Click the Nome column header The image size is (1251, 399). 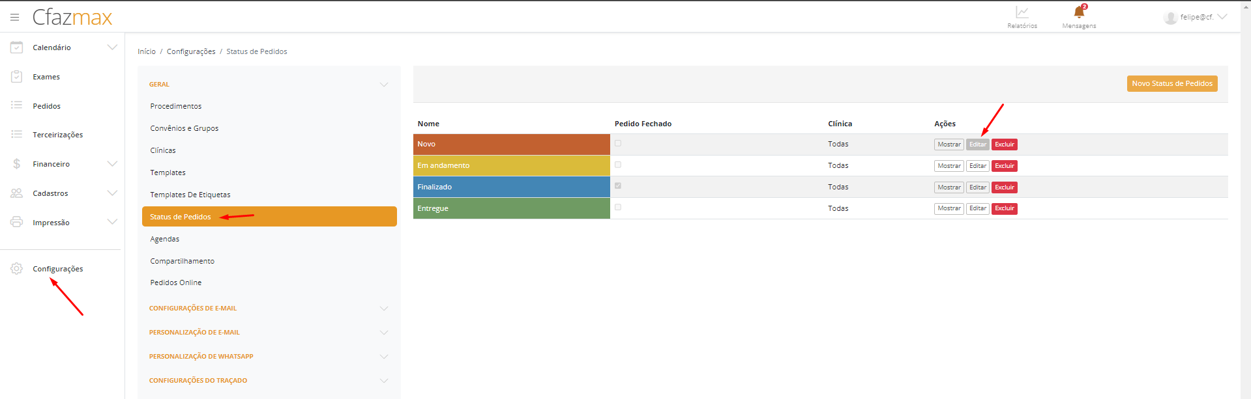point(428,124)
